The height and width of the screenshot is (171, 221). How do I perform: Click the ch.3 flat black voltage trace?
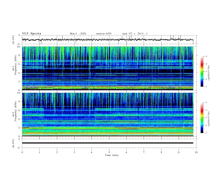(x=108, y=143)
